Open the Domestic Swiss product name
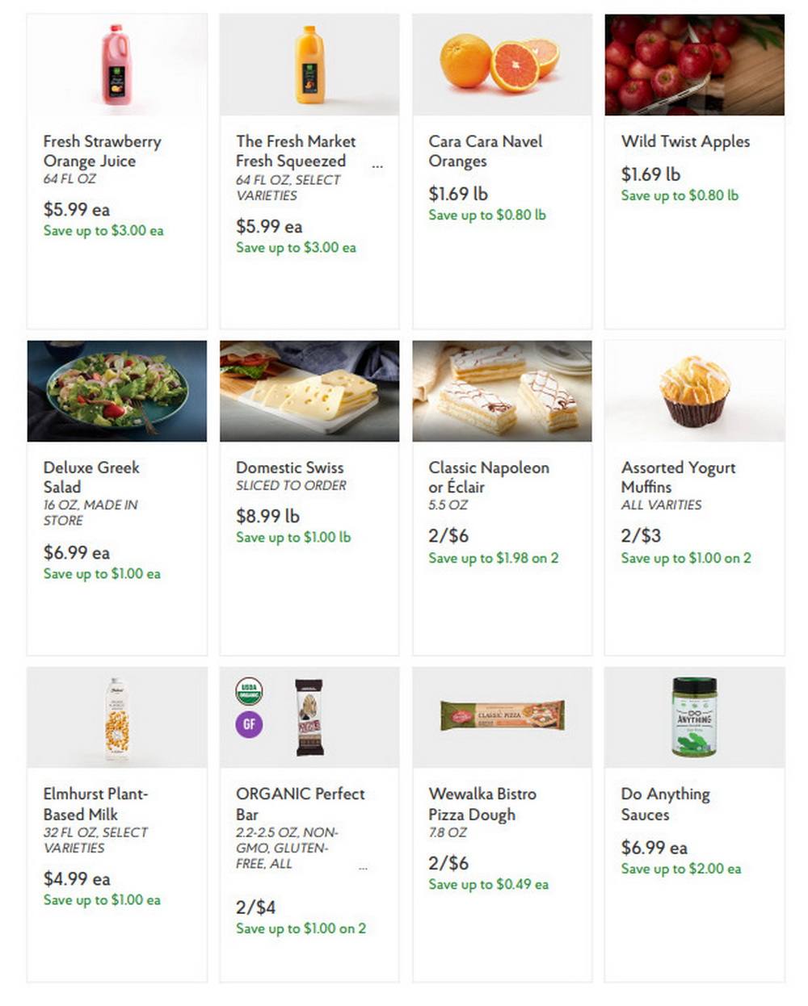The width and height of the screenshot is (808, 1006). [289, 467]
